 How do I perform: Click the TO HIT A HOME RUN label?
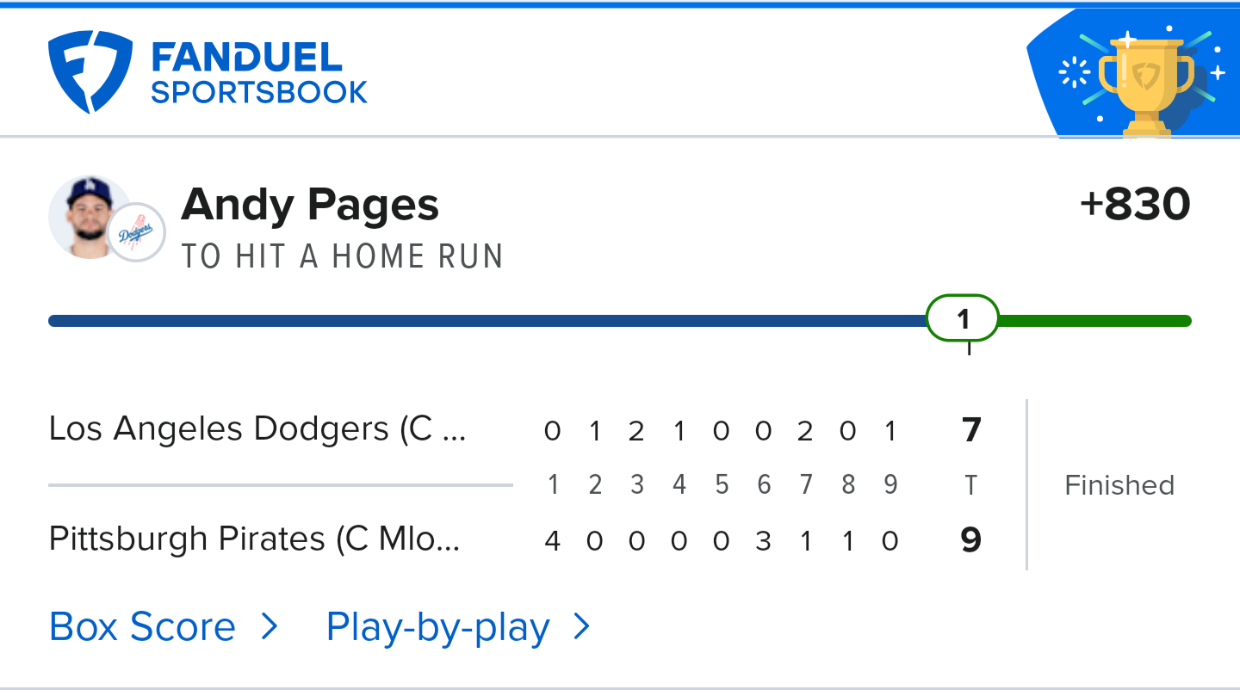coord(342,256)
